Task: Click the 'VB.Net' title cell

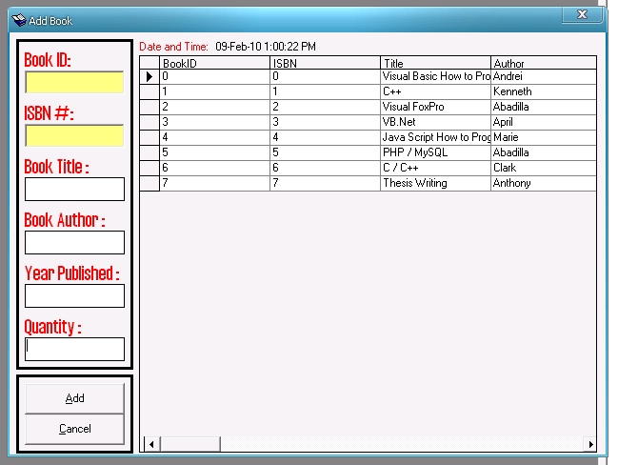Action: 435,122
